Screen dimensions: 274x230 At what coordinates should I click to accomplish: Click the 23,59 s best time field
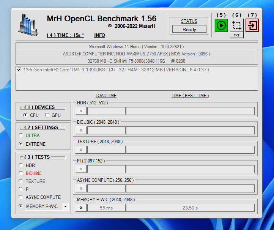190,208
